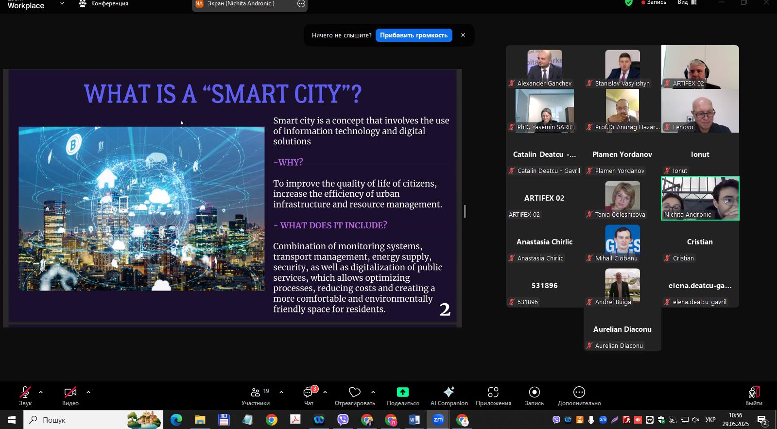777x429 pixels.
Task: Select Mihail Ciobanu's video tile
Action: click(622, 242)
